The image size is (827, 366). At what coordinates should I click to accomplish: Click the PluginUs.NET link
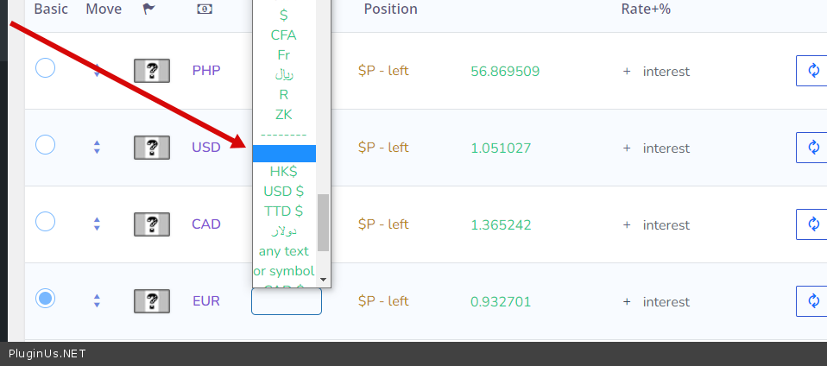[x=47, y=354]
